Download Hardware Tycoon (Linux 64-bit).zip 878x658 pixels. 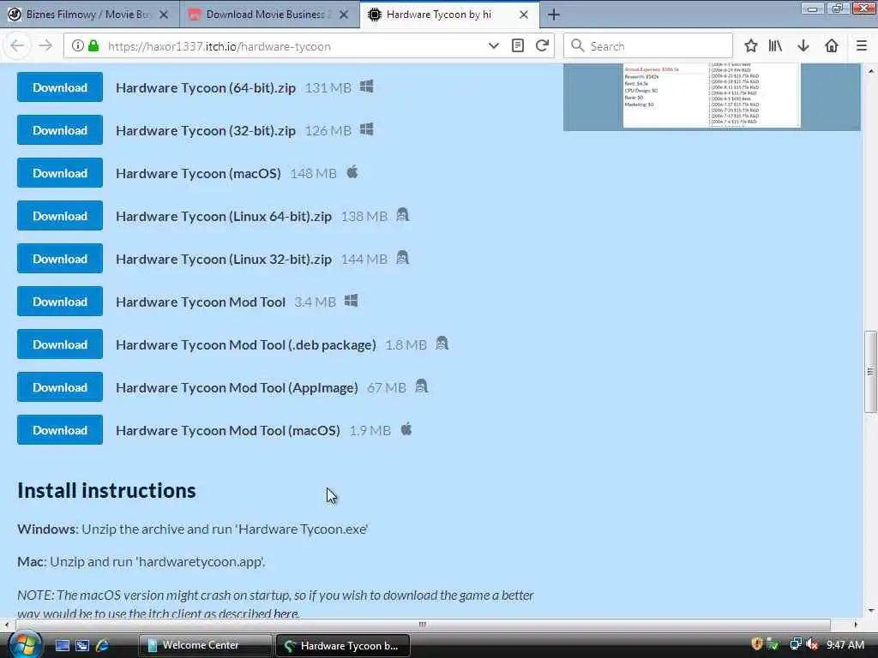point(60,216)
